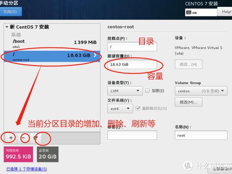The height and width of the screenshot is (174, 232).
Task: Click the 挂载点(P) mount point field
Action: click(x=132, y=47)
